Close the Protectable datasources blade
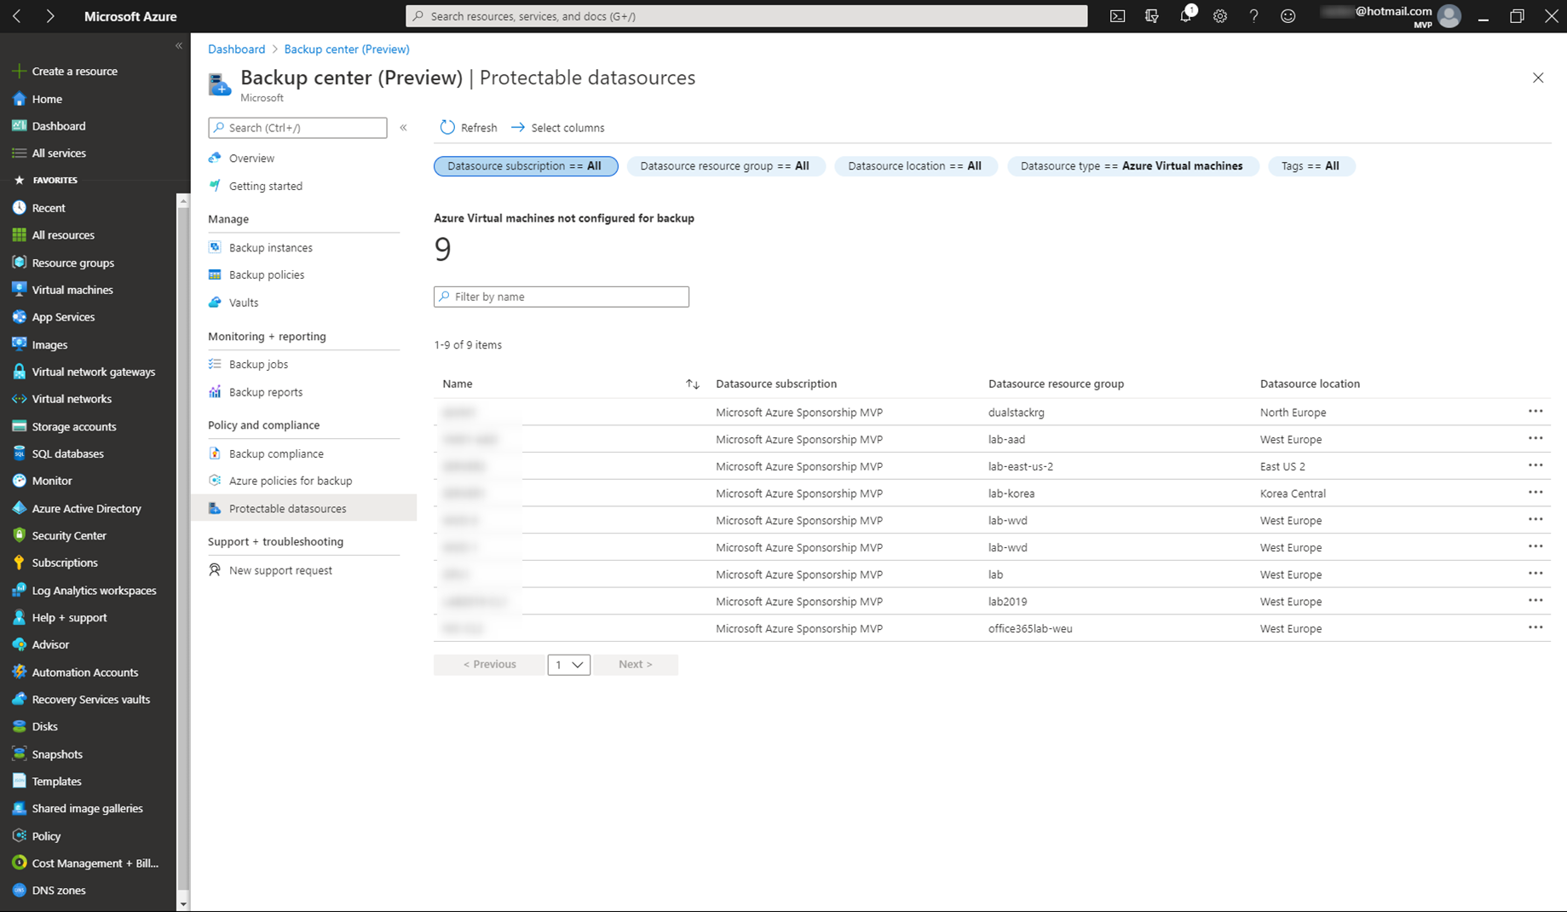Viewport: 1567px width, 912px height. (1538, 78)
